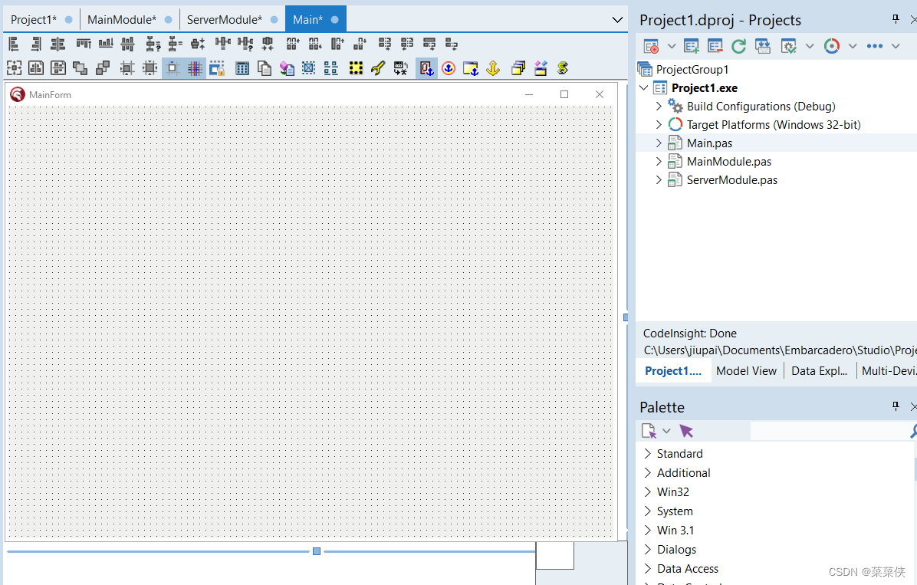Expand the Standard palette category
Screen dimensions: 917x585
click(x=647, y=453)
